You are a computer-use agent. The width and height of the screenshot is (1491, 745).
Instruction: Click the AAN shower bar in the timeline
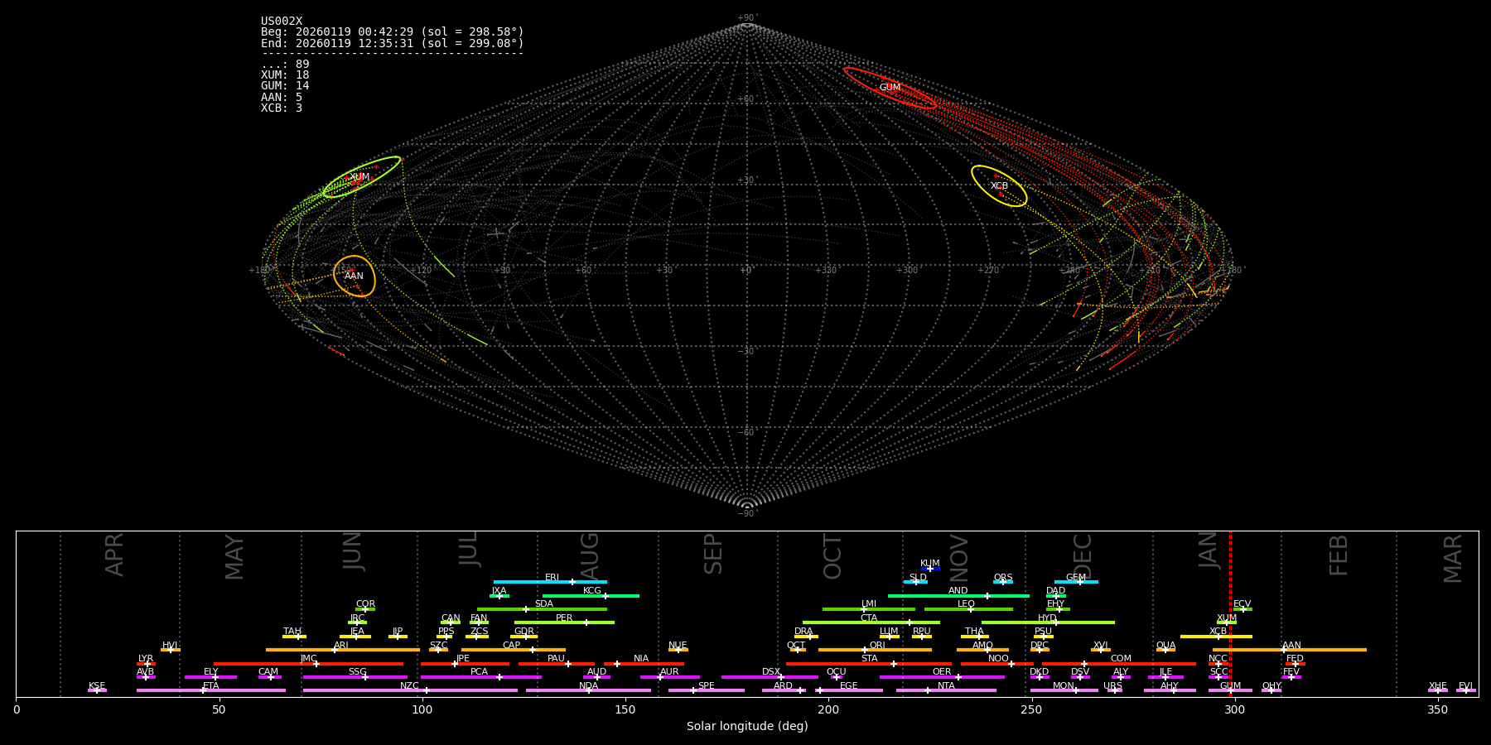pos(1290,650)
